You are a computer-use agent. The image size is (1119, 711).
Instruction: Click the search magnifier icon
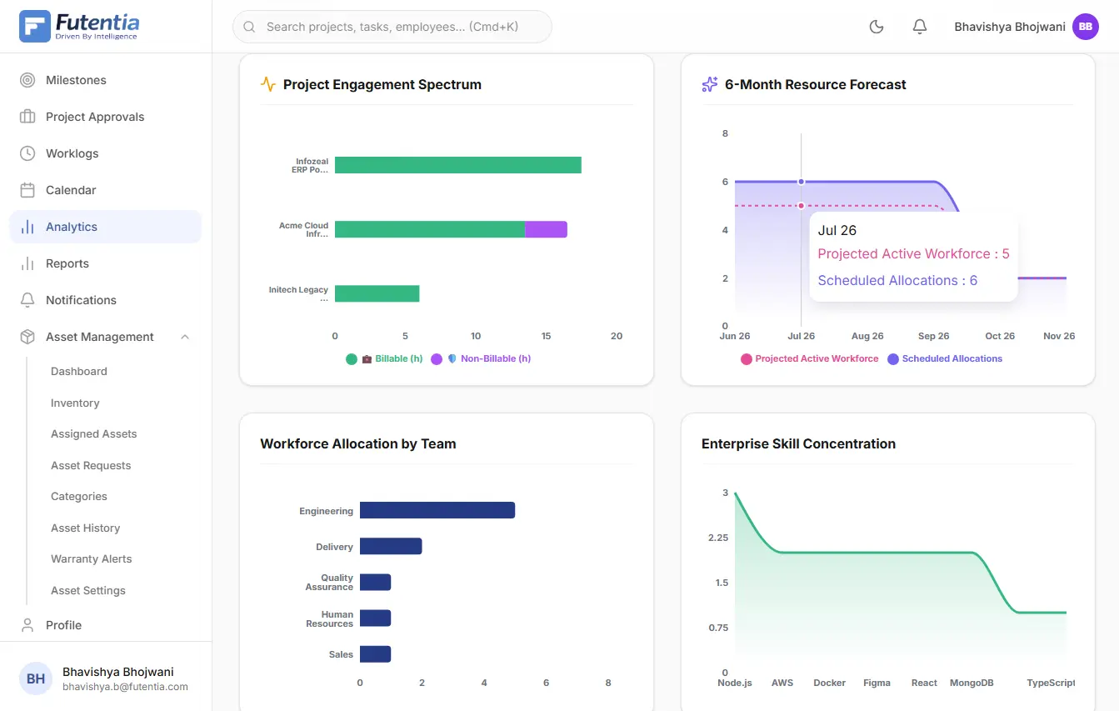249,27
